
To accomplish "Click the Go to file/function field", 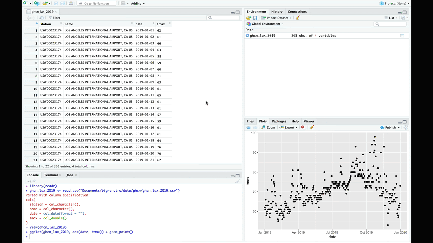I will click(x=97, y=3).
